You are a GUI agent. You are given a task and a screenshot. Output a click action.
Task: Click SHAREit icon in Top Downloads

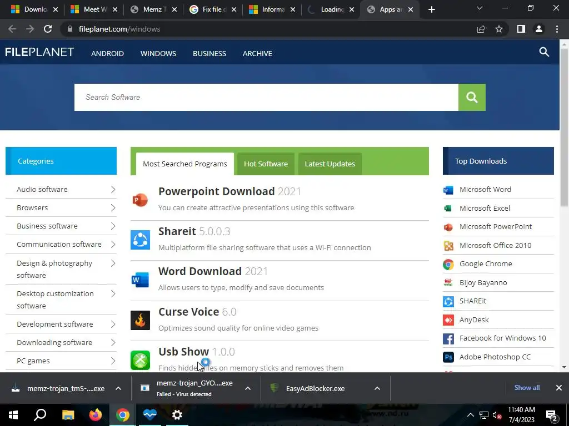448,301
